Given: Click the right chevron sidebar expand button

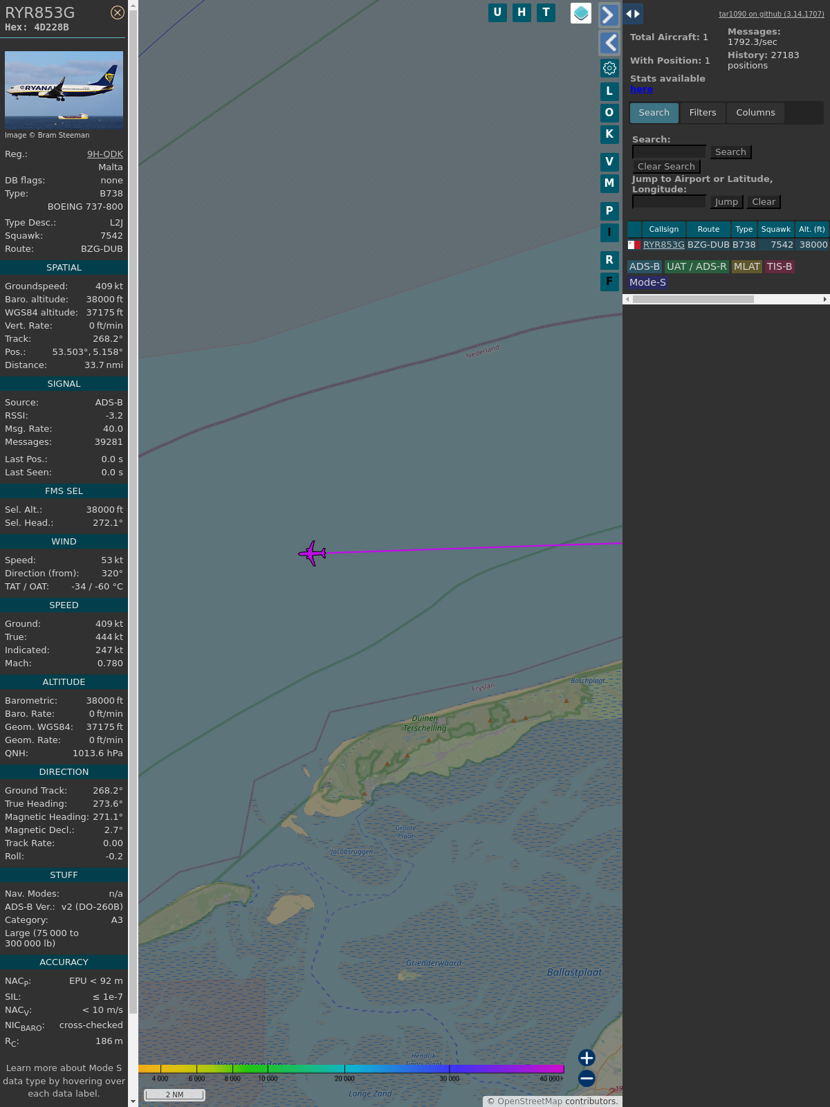Looking at the screenshot, I should pyautogui.click(x=609, y=15).
